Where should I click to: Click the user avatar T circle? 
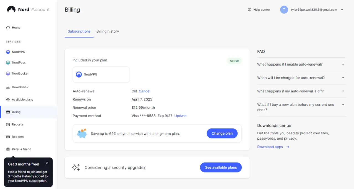pos(284,10)
